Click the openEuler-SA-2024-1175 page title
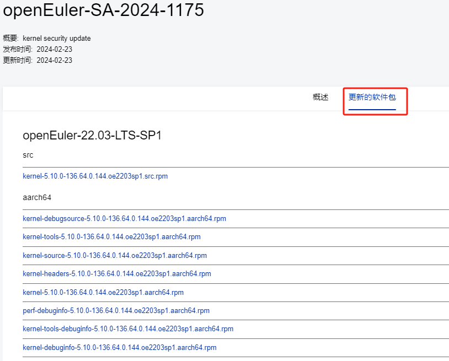 pos(104,10)
